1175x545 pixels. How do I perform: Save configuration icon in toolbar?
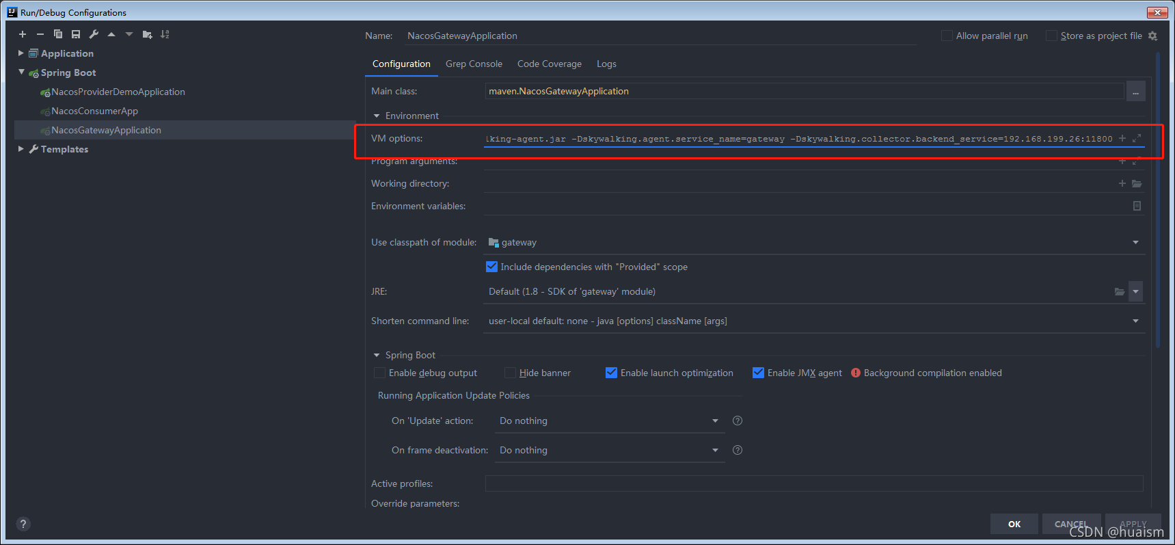point(76,34)
